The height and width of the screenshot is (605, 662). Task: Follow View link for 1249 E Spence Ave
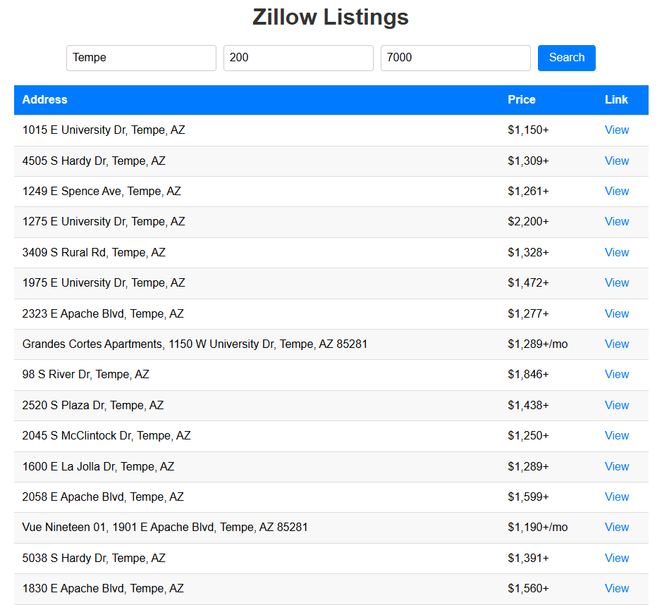click(616, 191)
